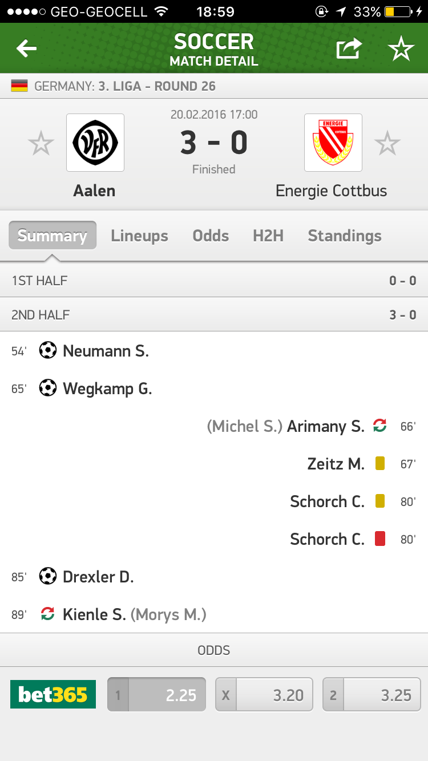Tap the goal icon beside Neumann S.
Viewport: 428px width, 761px height.
pos(48,350)
